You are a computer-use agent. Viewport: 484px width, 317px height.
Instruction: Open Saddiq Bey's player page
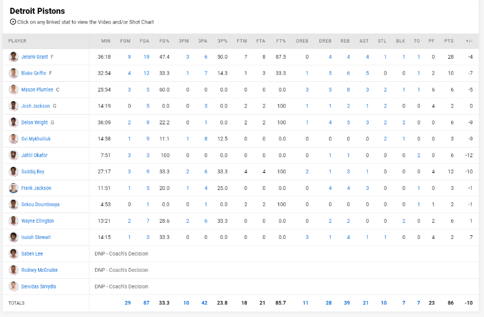(x=33, y=172)
